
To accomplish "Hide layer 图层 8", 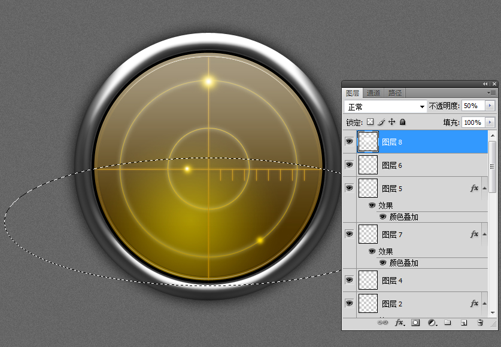I will [349, 142].
